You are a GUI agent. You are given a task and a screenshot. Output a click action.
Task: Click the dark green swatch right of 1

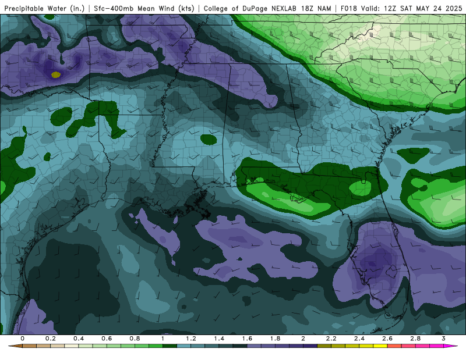click(170, 346)
